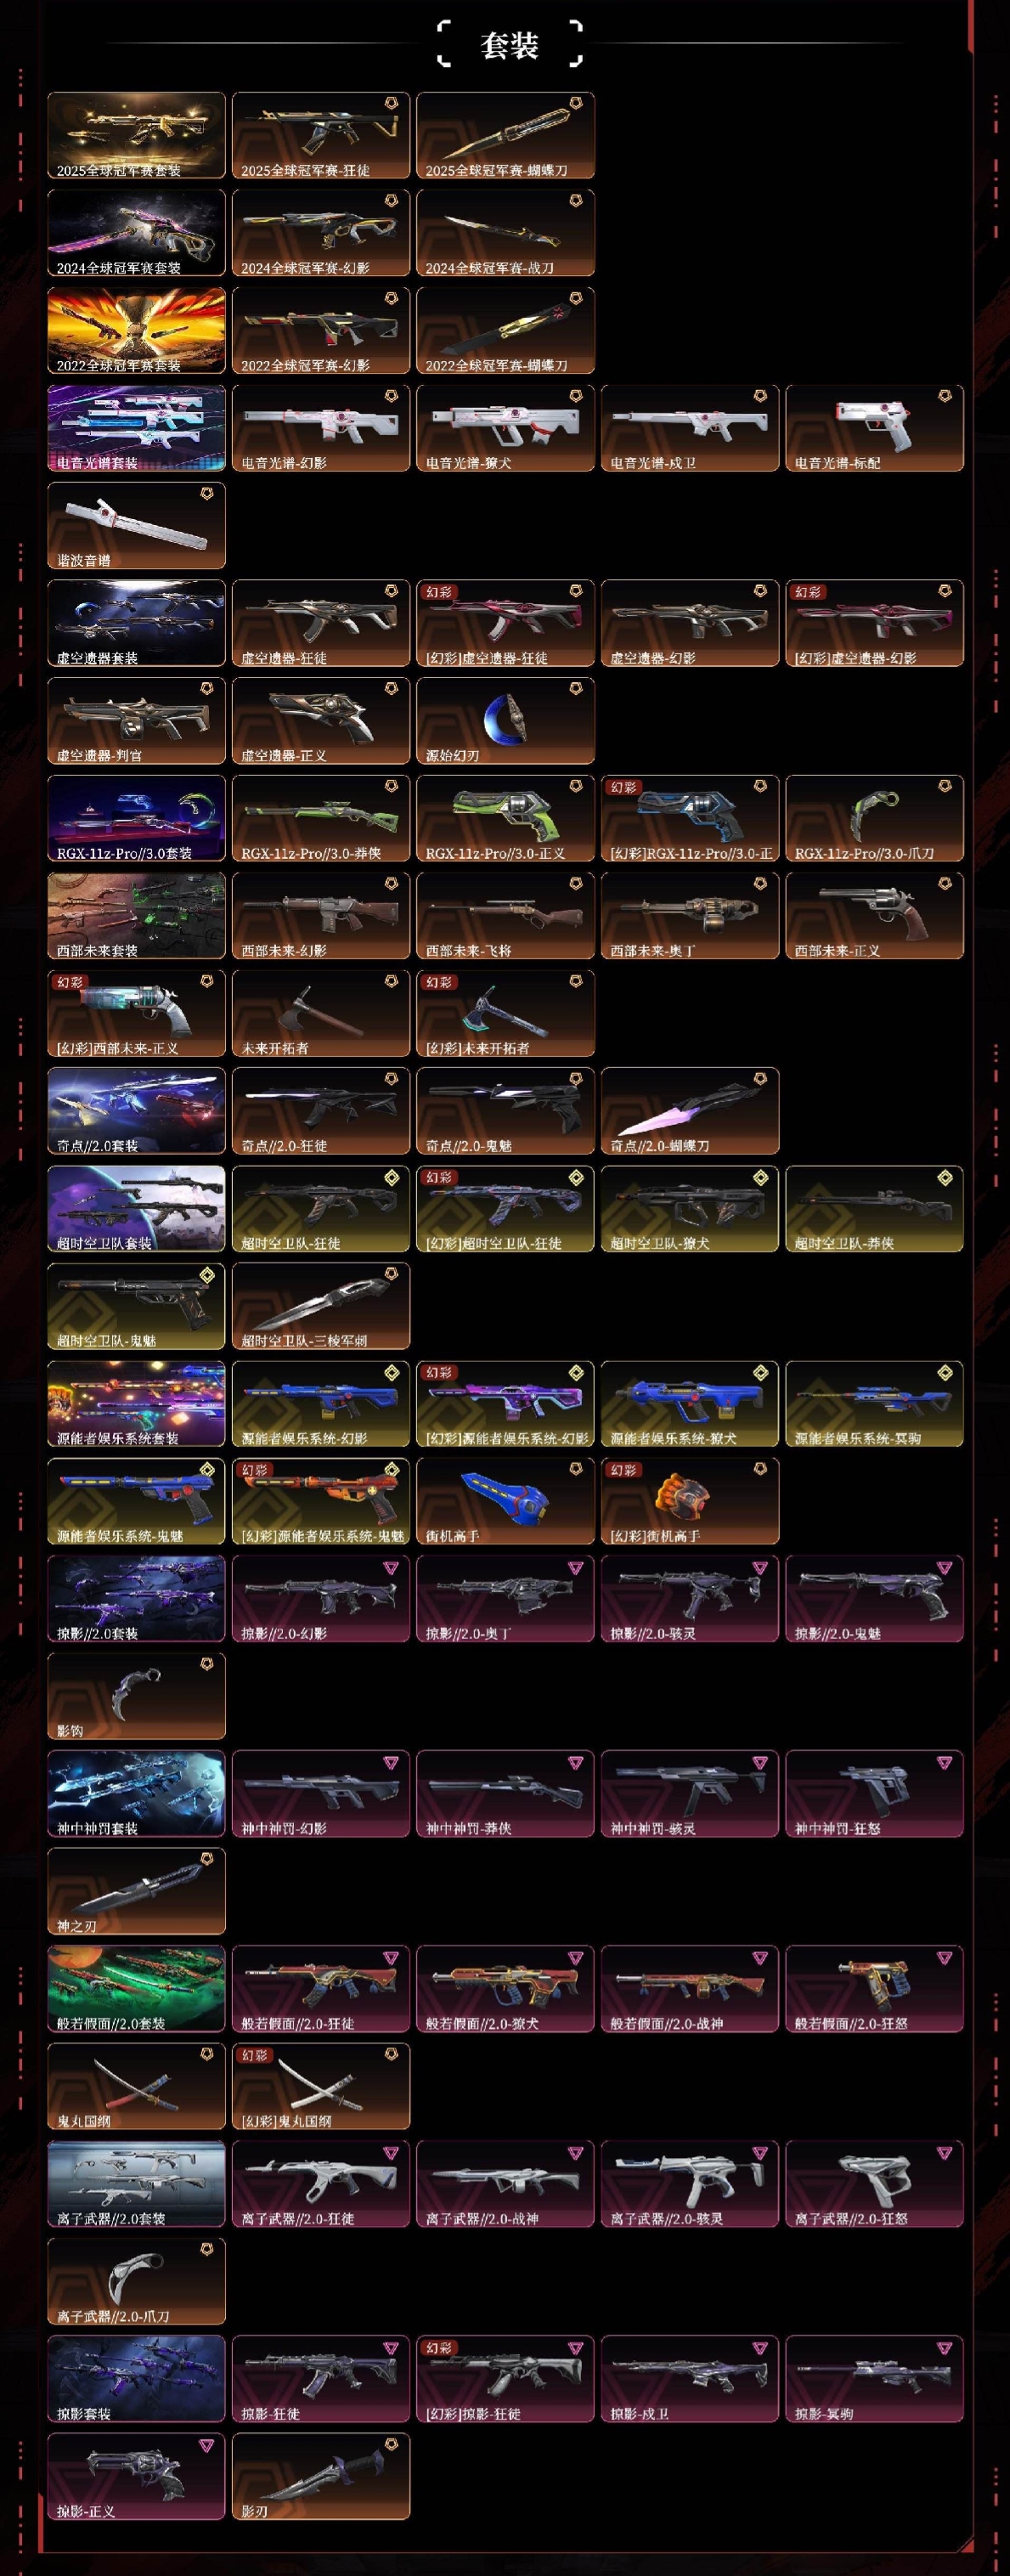The height and width of the screenshot is (2576, 1010).
Task: Open the 离子武器//2.0-爪刀 card
Action: click(x=136, y=2281)
